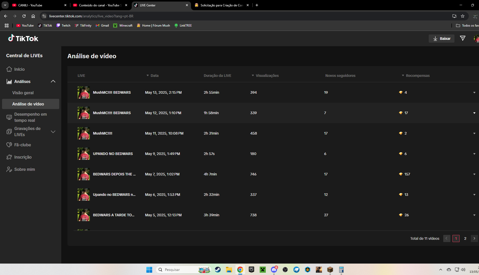Open Sobre mim sidebar item
Viewport: 479px width, 275px height.
click(x=25, y=169)
